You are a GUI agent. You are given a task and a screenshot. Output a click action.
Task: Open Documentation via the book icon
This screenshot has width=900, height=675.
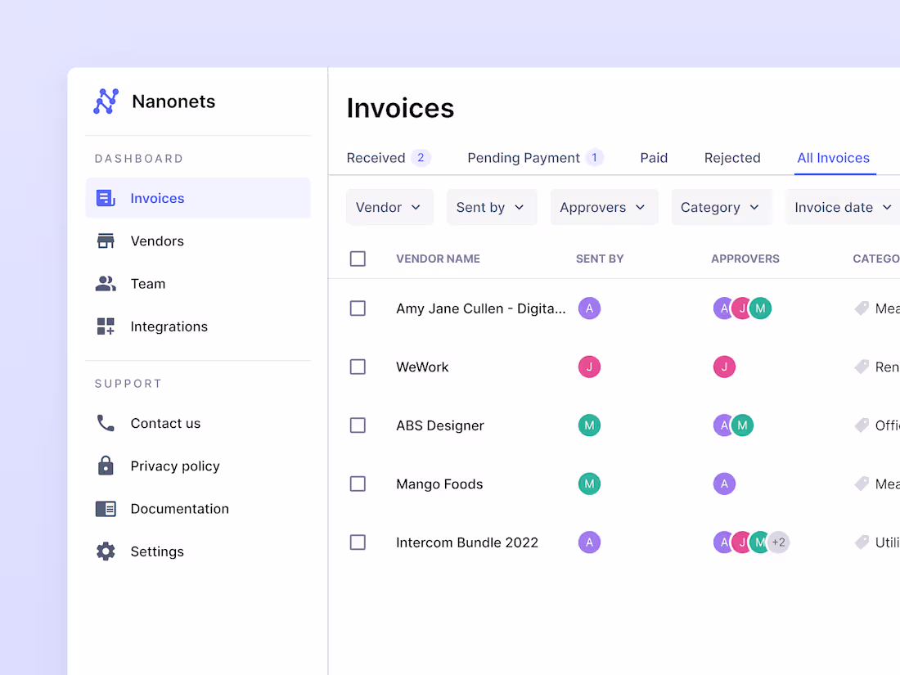point(106,509)
